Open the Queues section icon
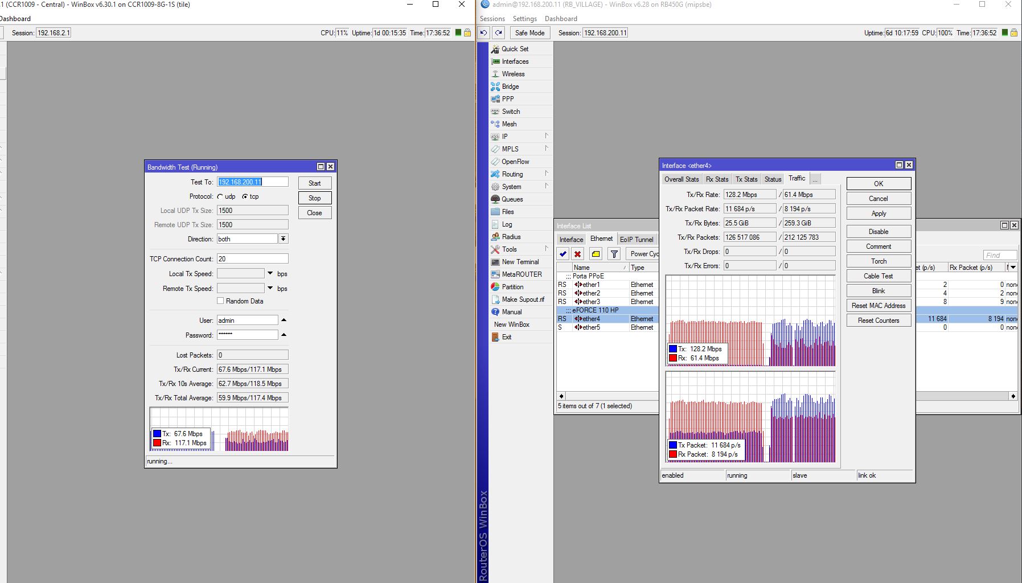Image resolution: width=1022 pixels, height=583 pixels. coord(495,199)
